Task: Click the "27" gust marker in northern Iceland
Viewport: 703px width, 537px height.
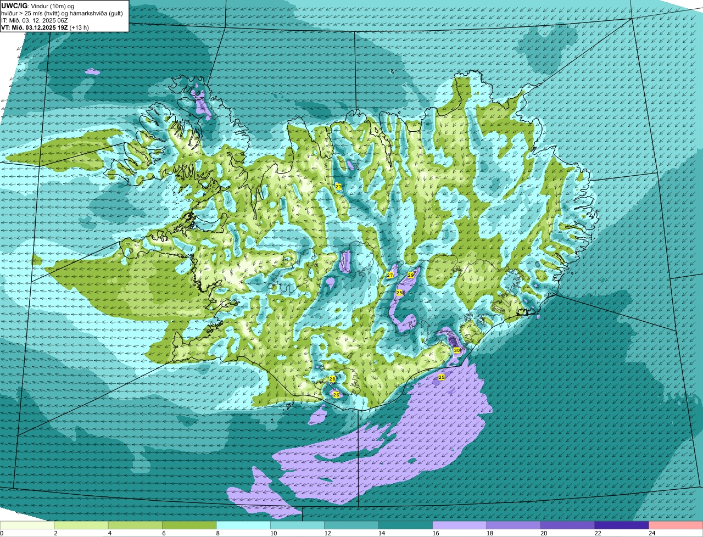Action: pos(338,187)
